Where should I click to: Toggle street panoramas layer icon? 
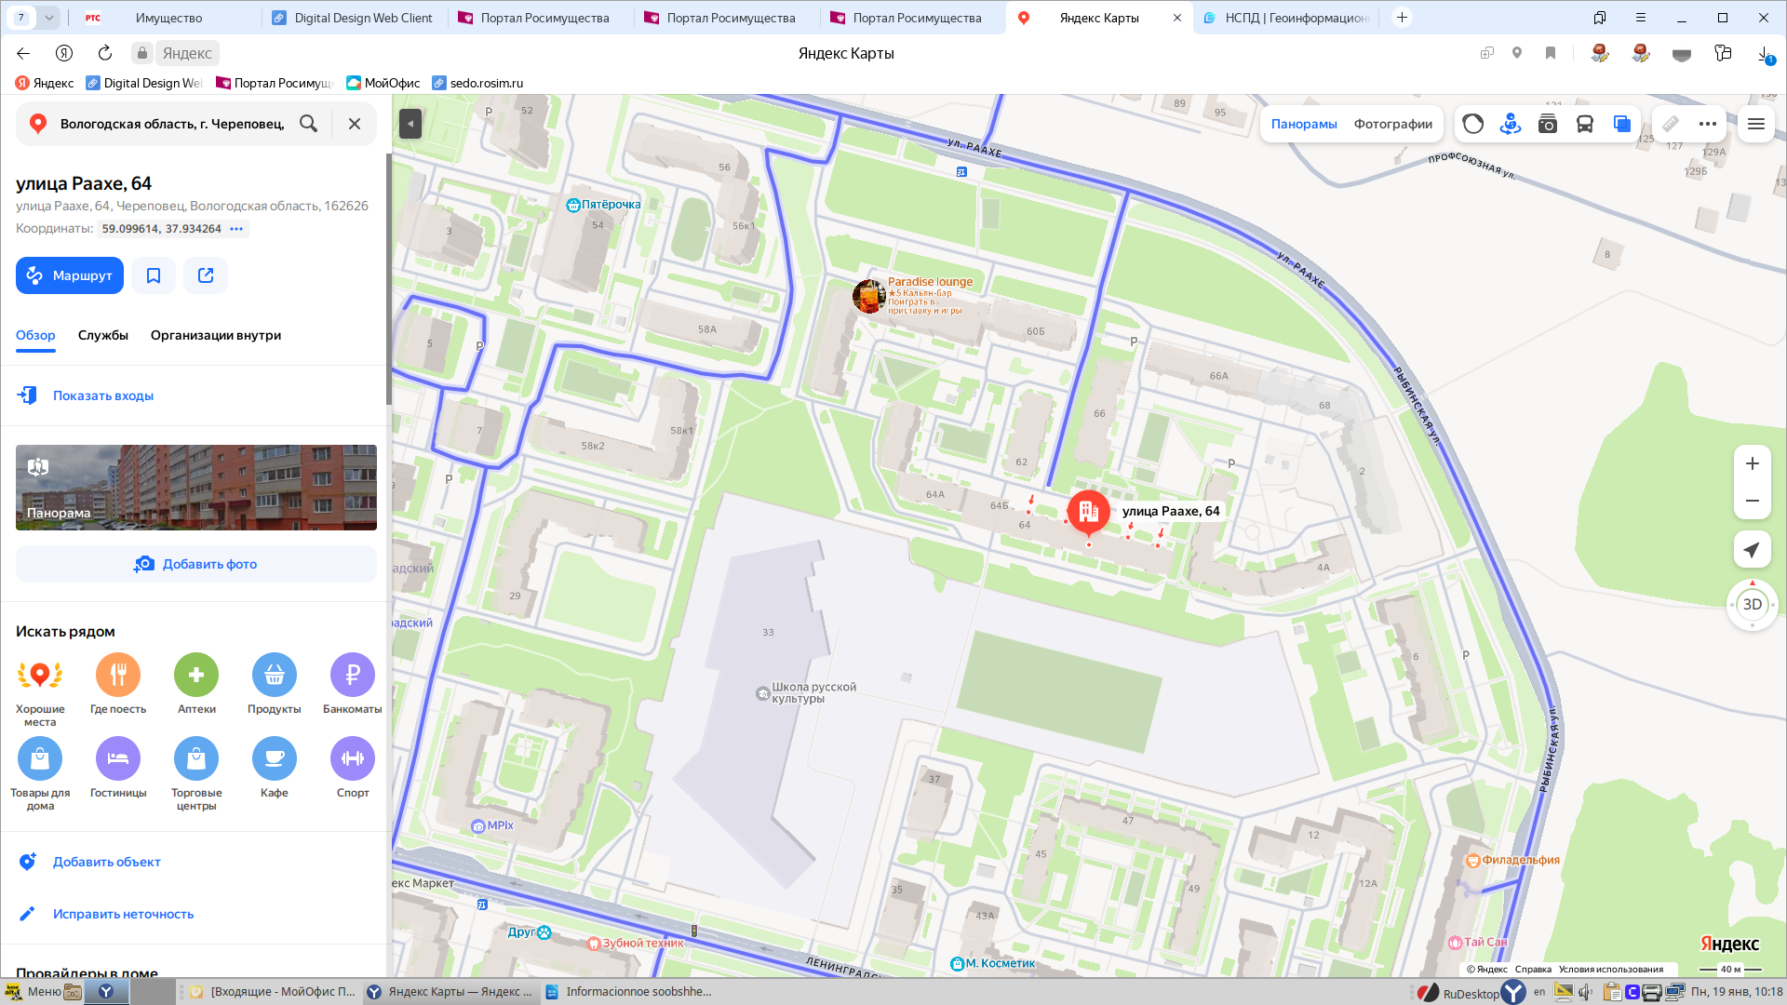(1510, 124)
